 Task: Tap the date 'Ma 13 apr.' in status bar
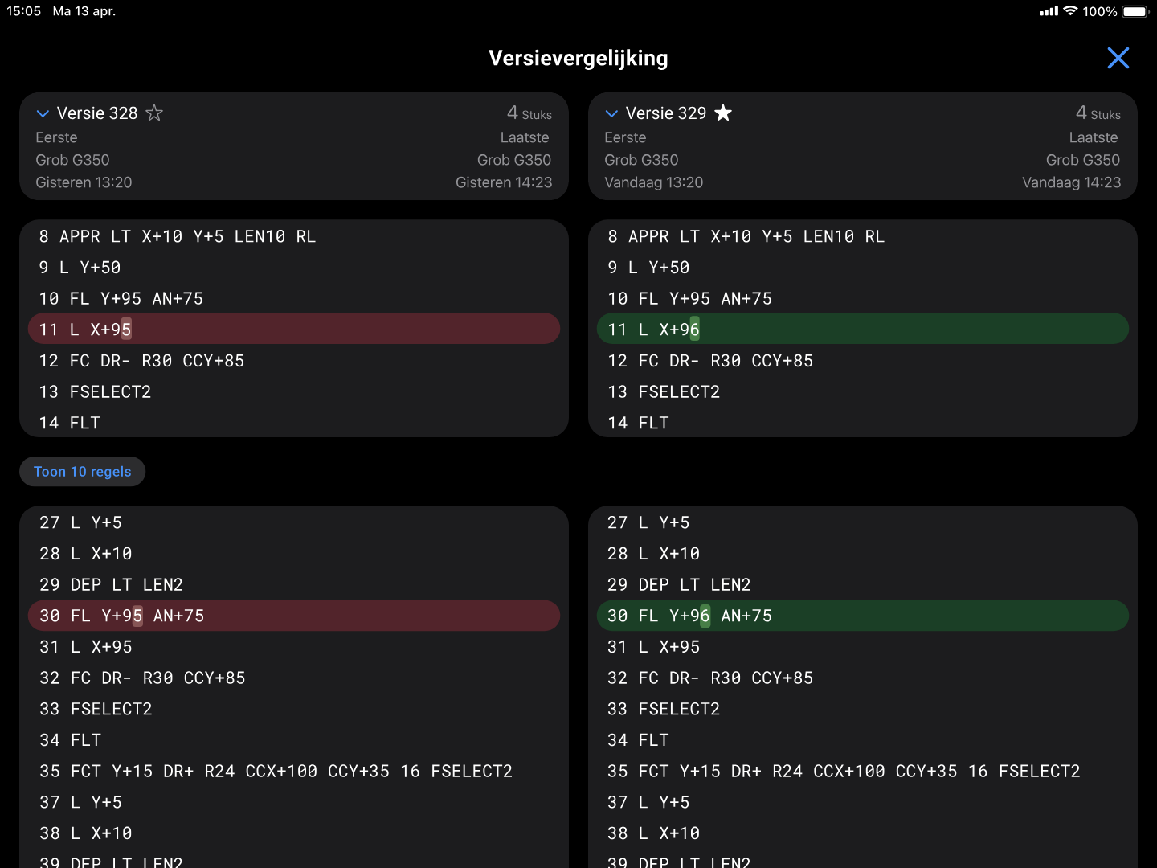pos(84,11)
